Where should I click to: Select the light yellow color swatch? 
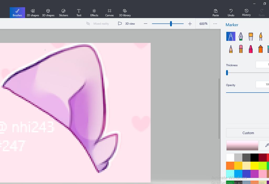tap(246, 166)
